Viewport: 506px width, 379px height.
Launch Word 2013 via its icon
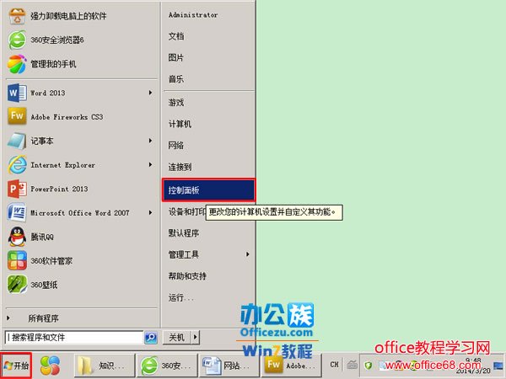pos(17,93)
